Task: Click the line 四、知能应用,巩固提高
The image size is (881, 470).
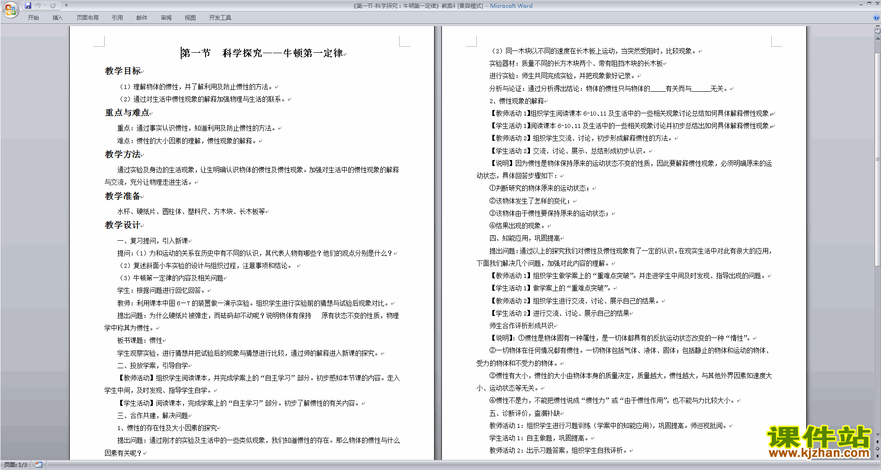Action: [525, 238]
